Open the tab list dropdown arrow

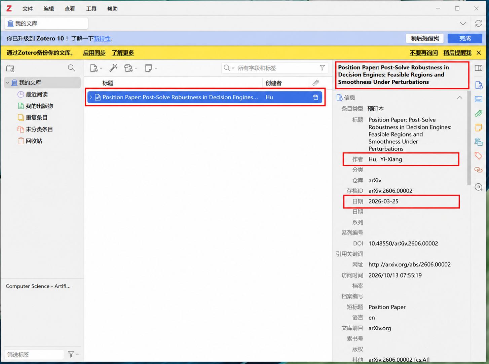[x=463, y=24]
